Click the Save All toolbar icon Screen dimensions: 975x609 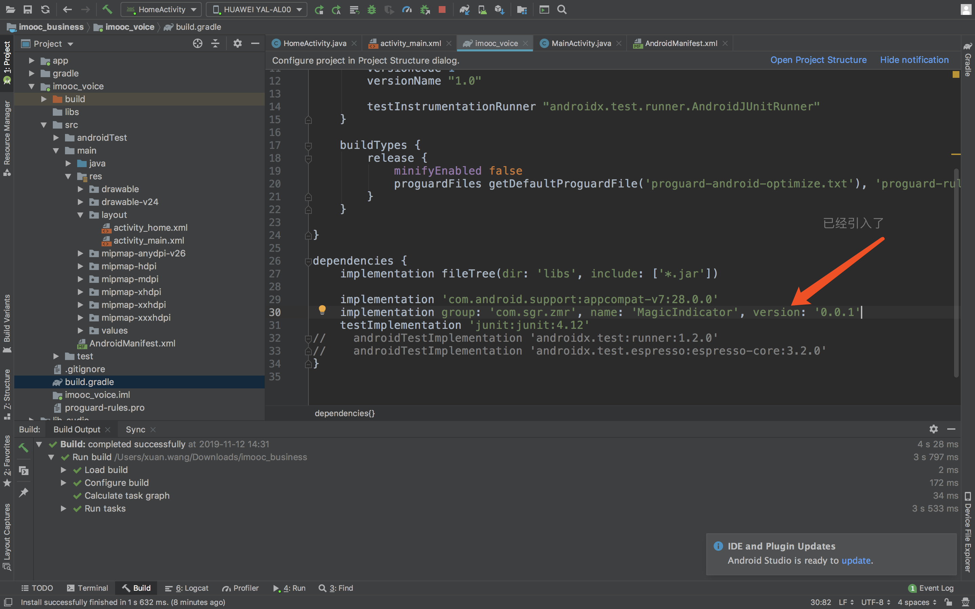coord(28,9)
